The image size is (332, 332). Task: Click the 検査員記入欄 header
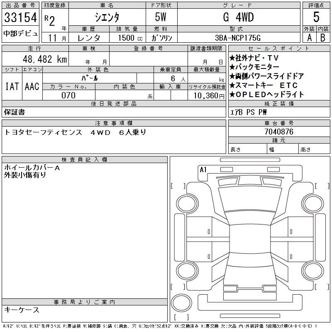(85, 160)
